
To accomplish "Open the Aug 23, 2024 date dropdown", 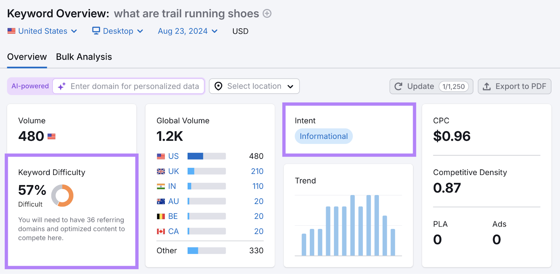I will (188, 31).
